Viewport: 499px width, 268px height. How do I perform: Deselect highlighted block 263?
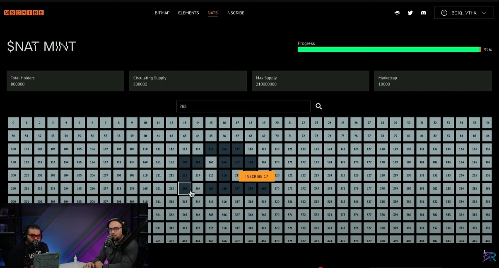click(185, 189)
